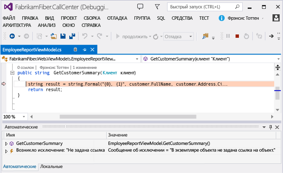Image resolution: width=283 pixels, height=173 pixels.
Task: Open the СПРАВКА menu
Action: pos(91,25)
